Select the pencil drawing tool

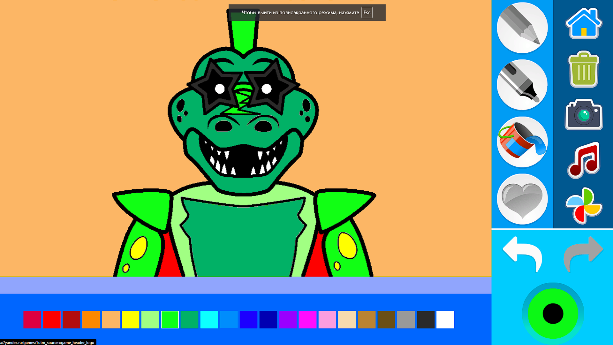point(522,27)
